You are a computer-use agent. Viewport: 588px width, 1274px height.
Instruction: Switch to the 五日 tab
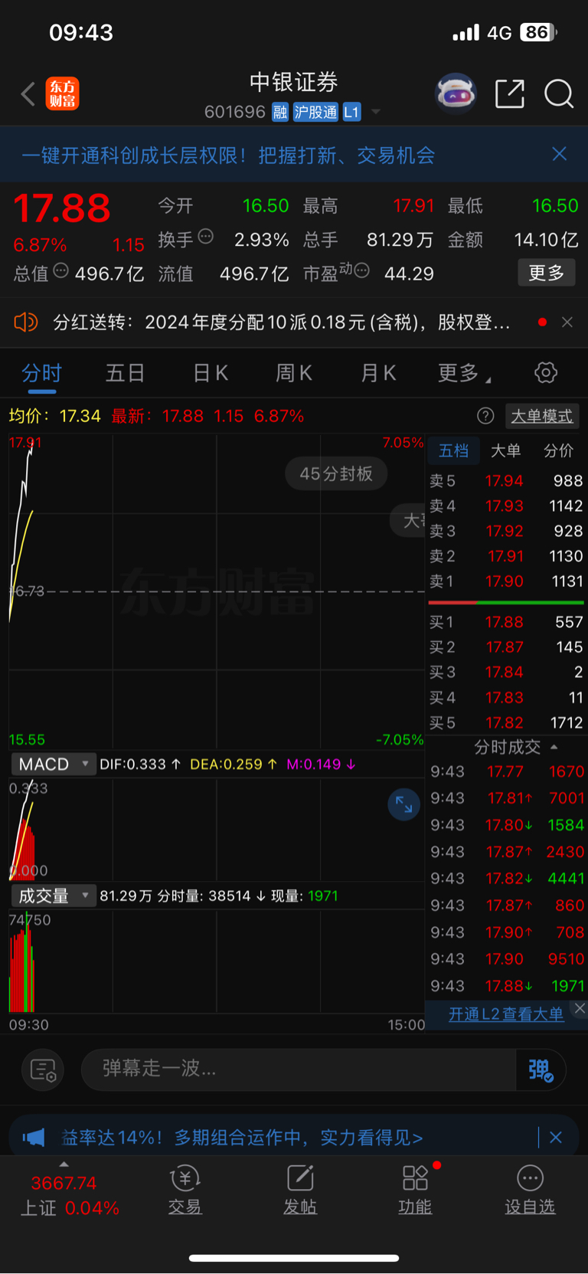[x=126, y=373]
